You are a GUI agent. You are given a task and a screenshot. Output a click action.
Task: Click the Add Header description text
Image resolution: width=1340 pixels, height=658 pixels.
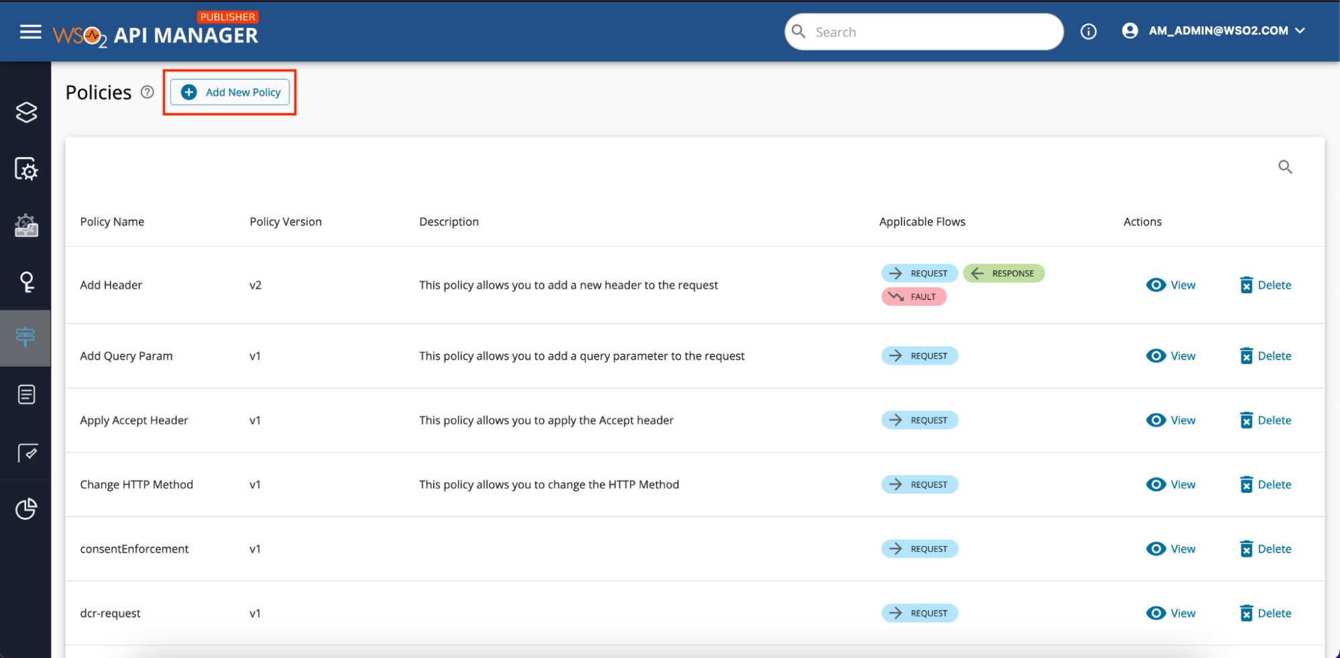[568, 285]
